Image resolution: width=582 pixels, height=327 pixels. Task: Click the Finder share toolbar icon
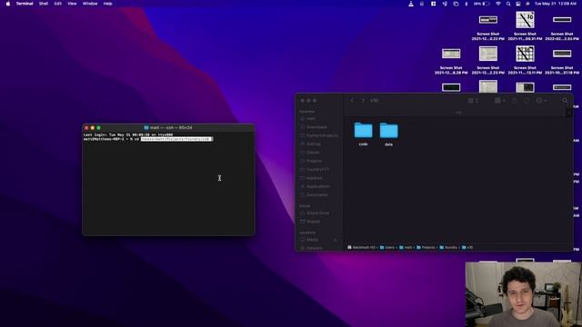515,101
